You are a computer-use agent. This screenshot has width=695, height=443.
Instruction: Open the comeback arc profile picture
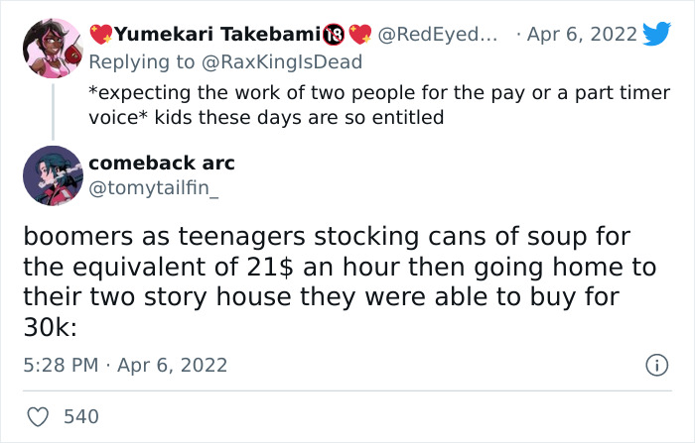(51, 175)
